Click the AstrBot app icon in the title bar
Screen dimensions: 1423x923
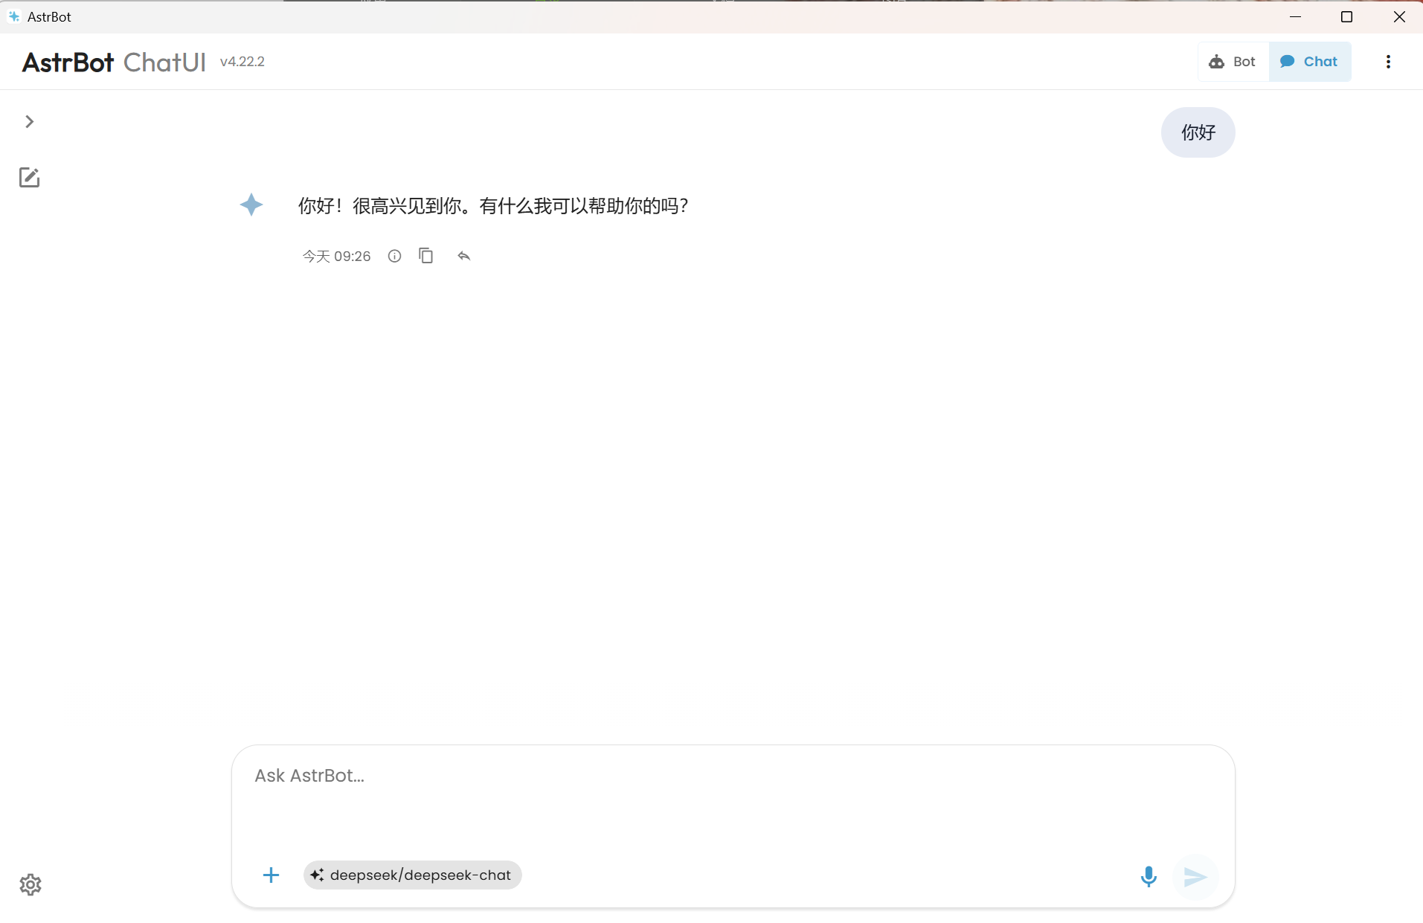14,16
